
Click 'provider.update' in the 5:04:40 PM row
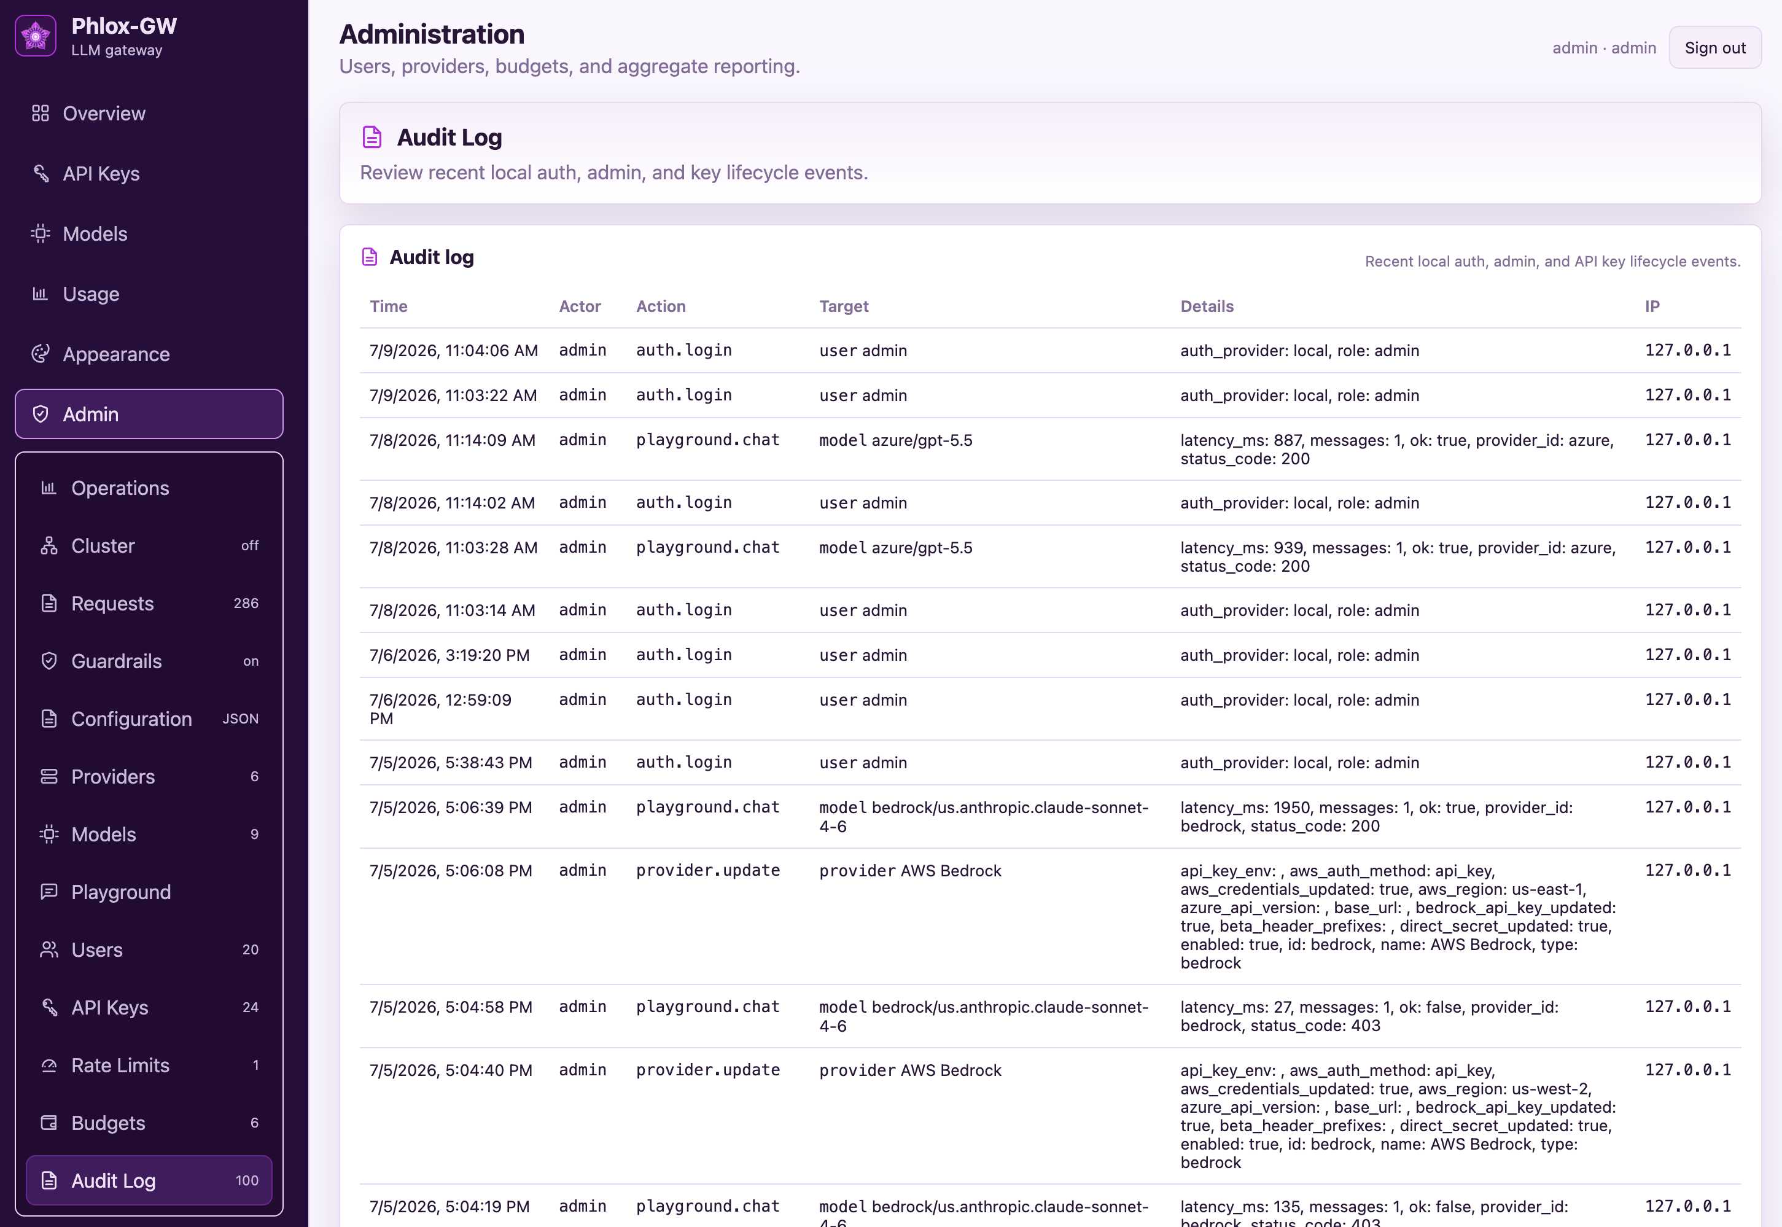[707, 1070]
